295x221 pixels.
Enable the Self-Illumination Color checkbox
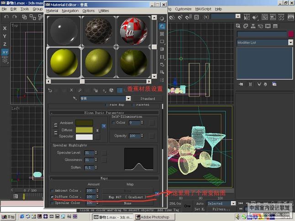(x=114, y=123)
